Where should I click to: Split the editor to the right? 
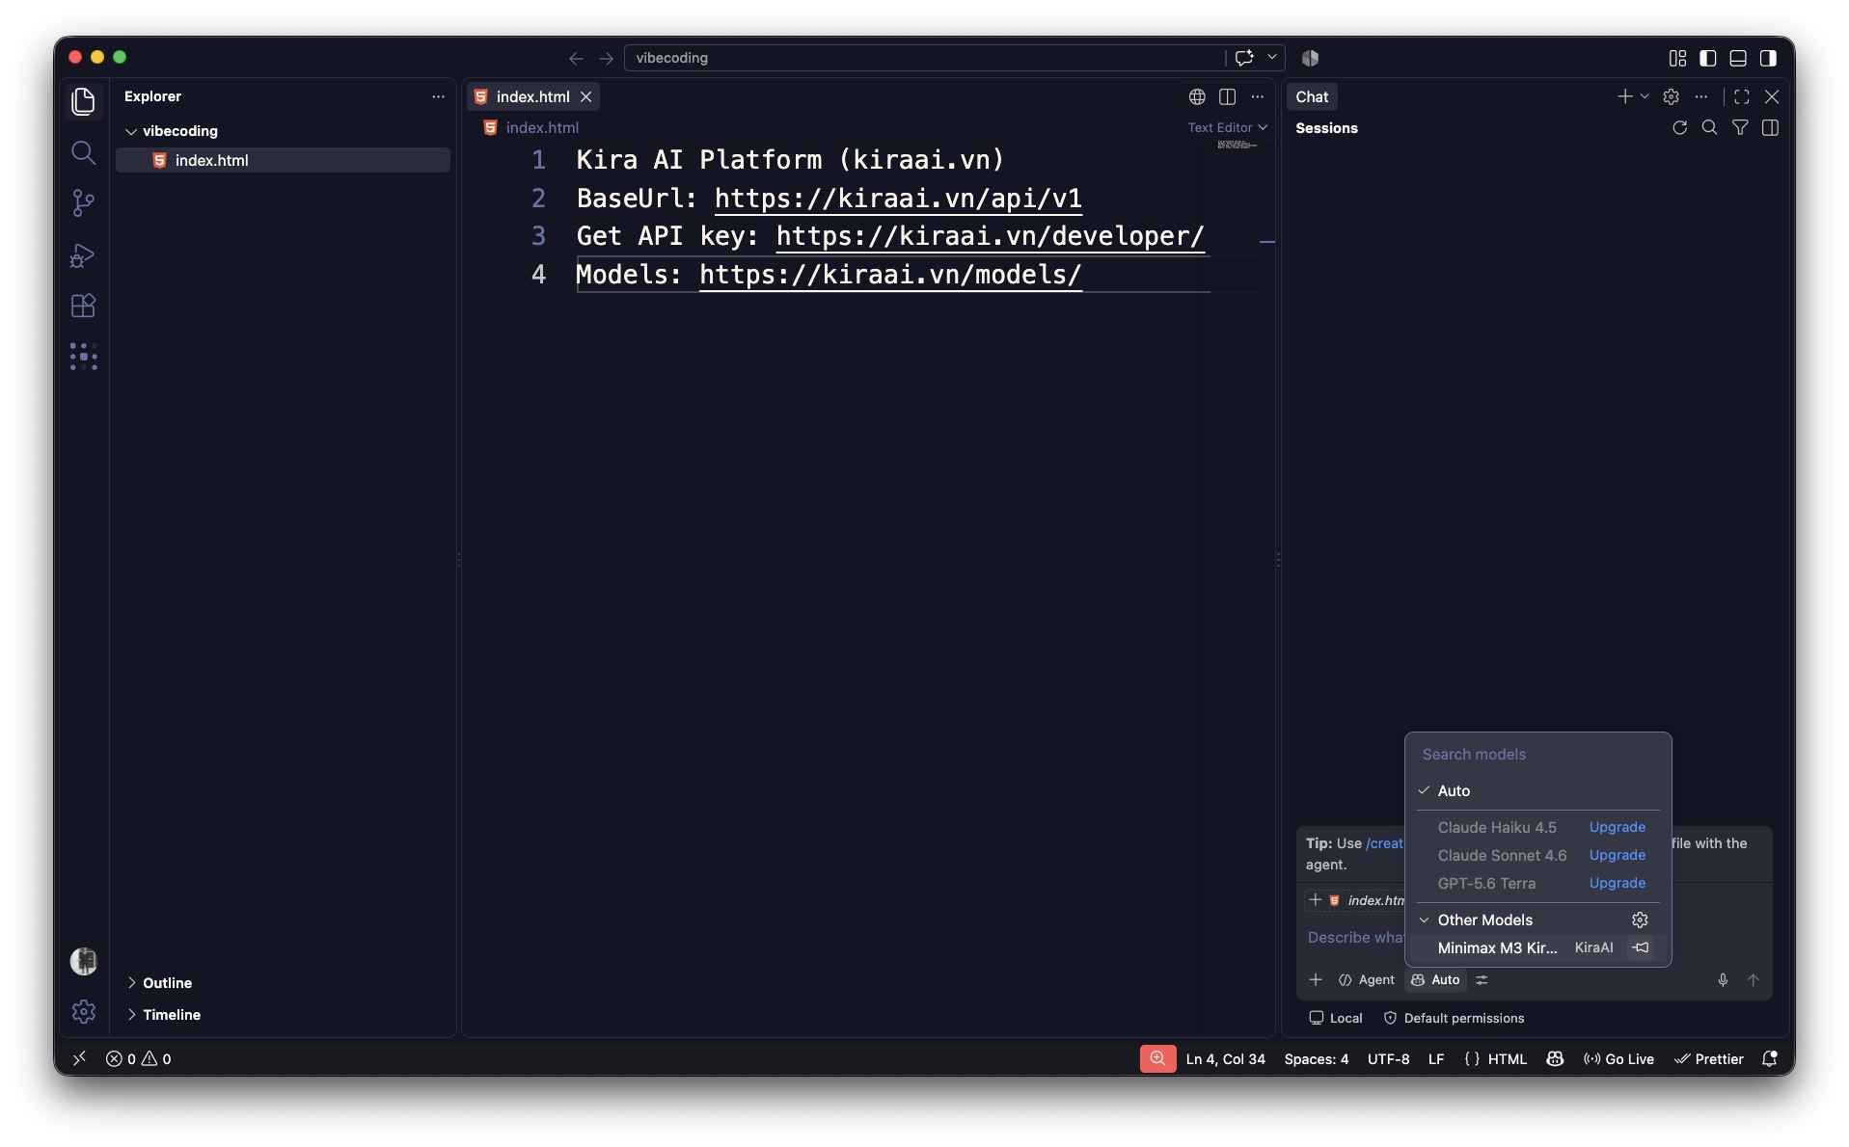1227,96
